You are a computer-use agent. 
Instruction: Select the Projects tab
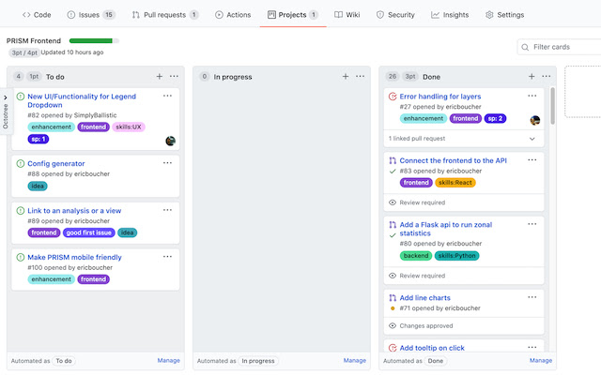pos(293,15)
